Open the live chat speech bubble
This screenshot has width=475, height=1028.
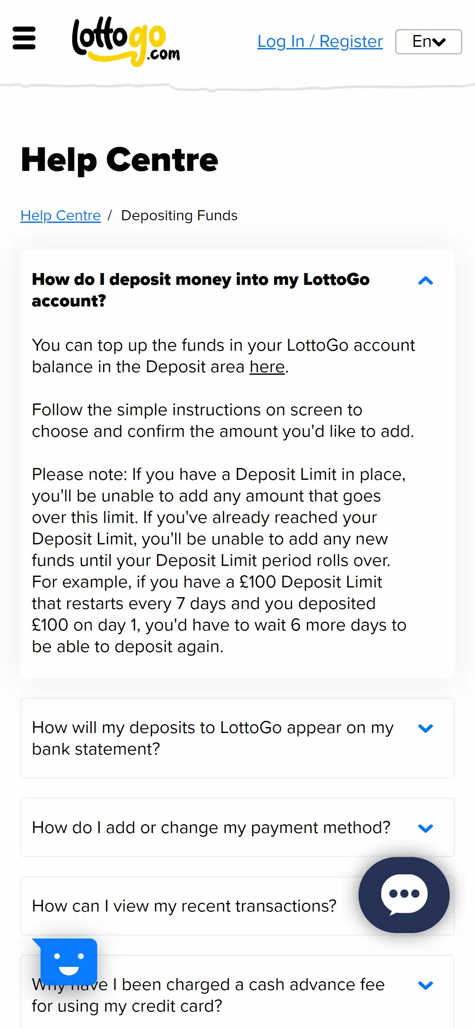coord(404,895)
